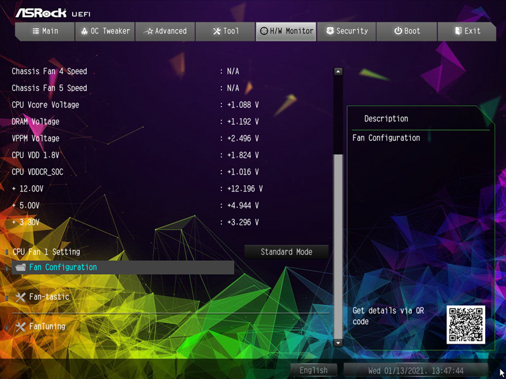
Task: Click the +1.088 V value
Action: click(243, 105)
